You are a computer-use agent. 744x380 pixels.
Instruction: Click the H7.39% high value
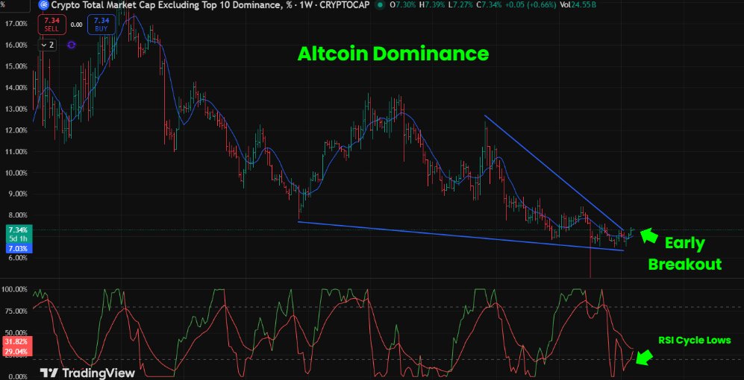point(434,6)
